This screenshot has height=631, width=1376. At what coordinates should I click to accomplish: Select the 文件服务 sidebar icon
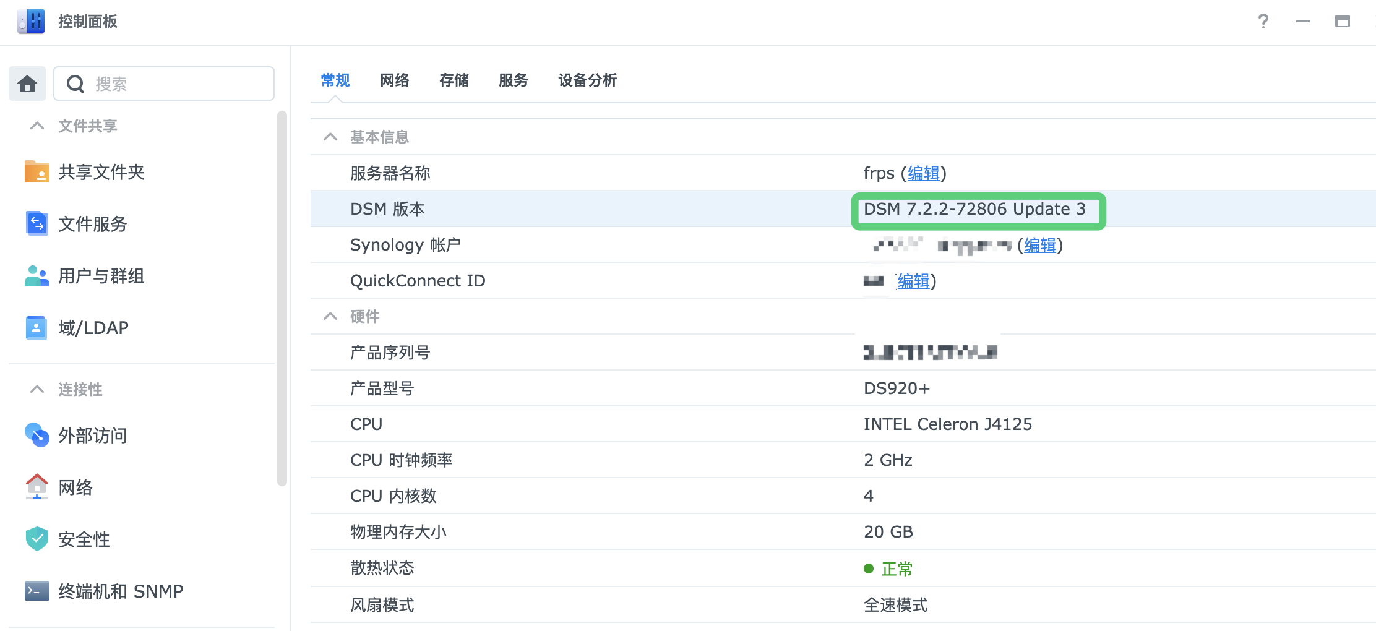(x=37, y=224)
